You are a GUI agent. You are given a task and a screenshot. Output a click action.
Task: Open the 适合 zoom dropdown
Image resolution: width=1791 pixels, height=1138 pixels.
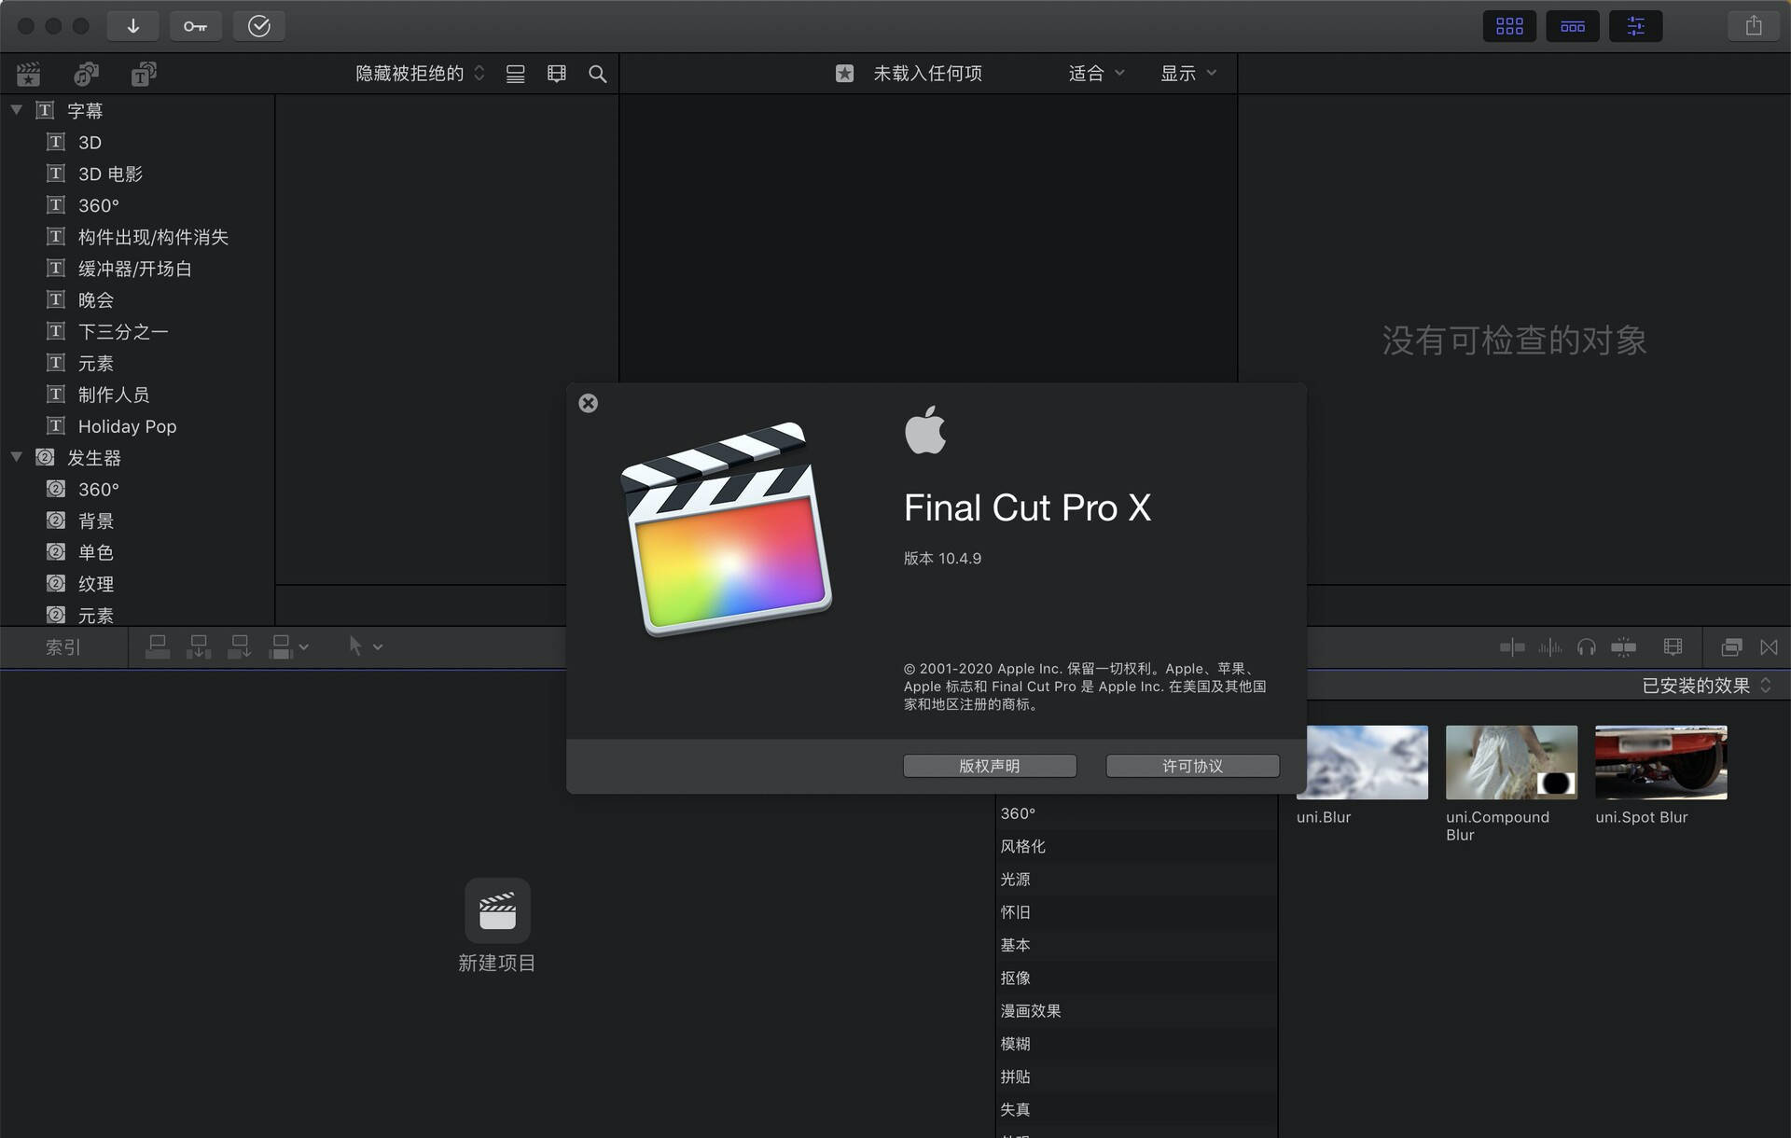coord(1096,74)
